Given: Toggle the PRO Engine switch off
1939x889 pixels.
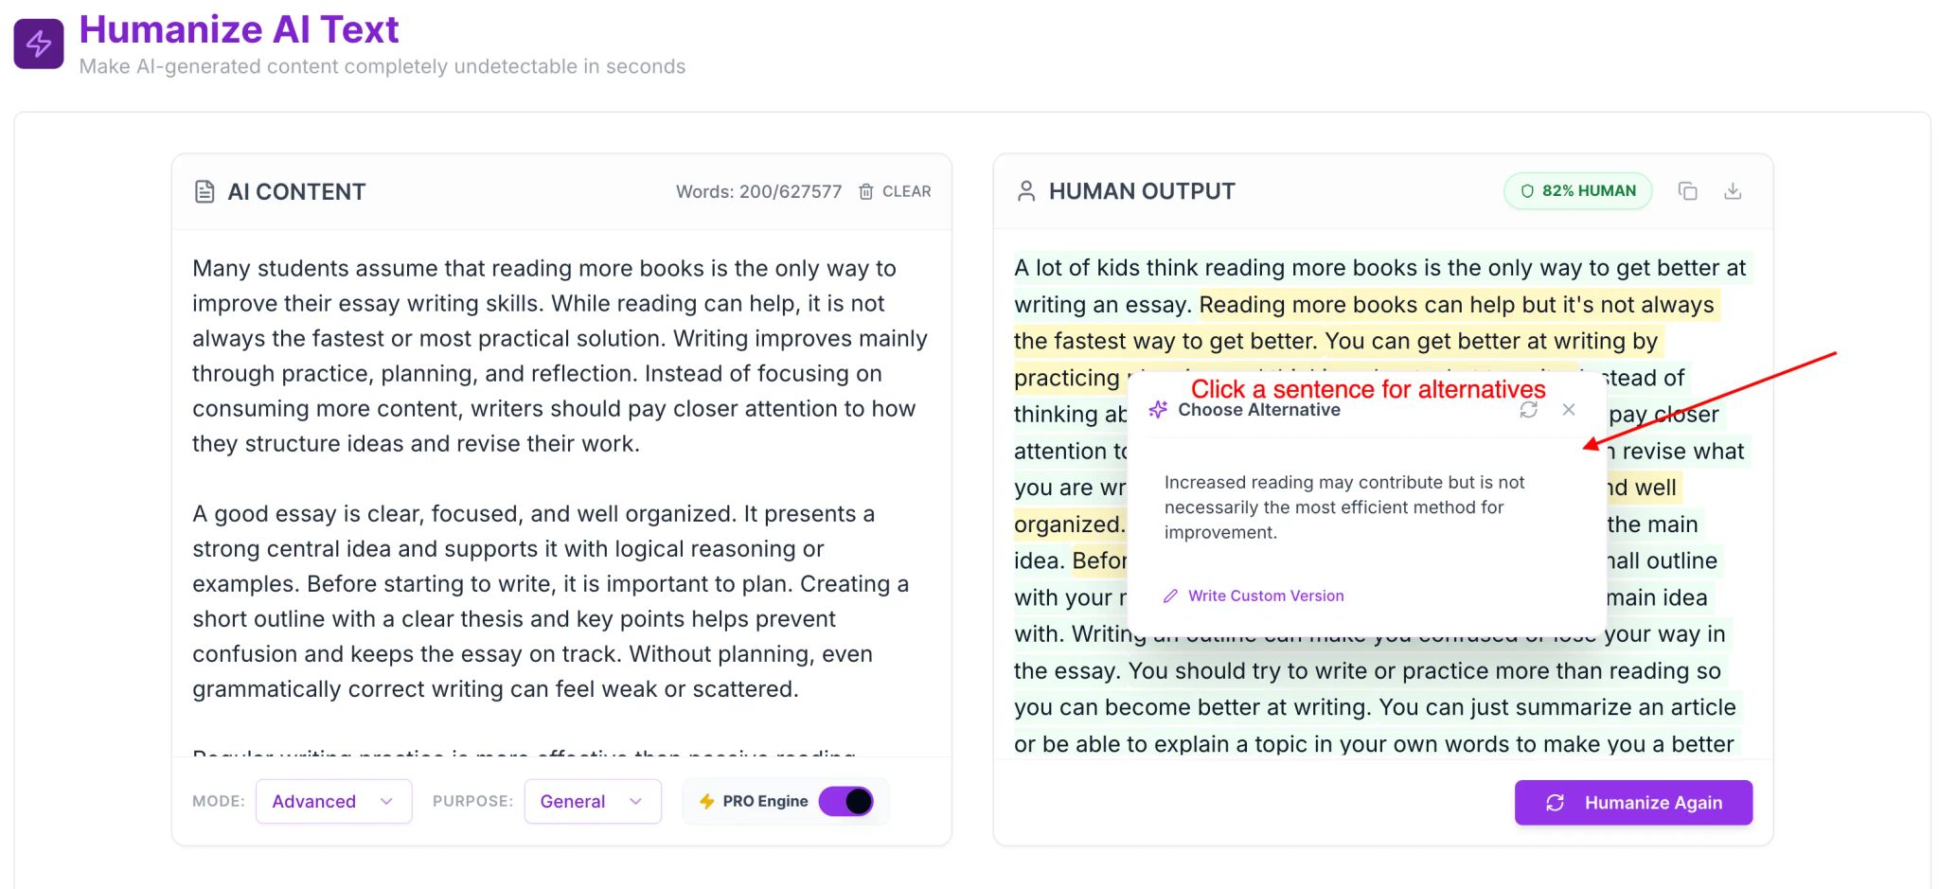Looking at the screenshot, I should point(846,801).
